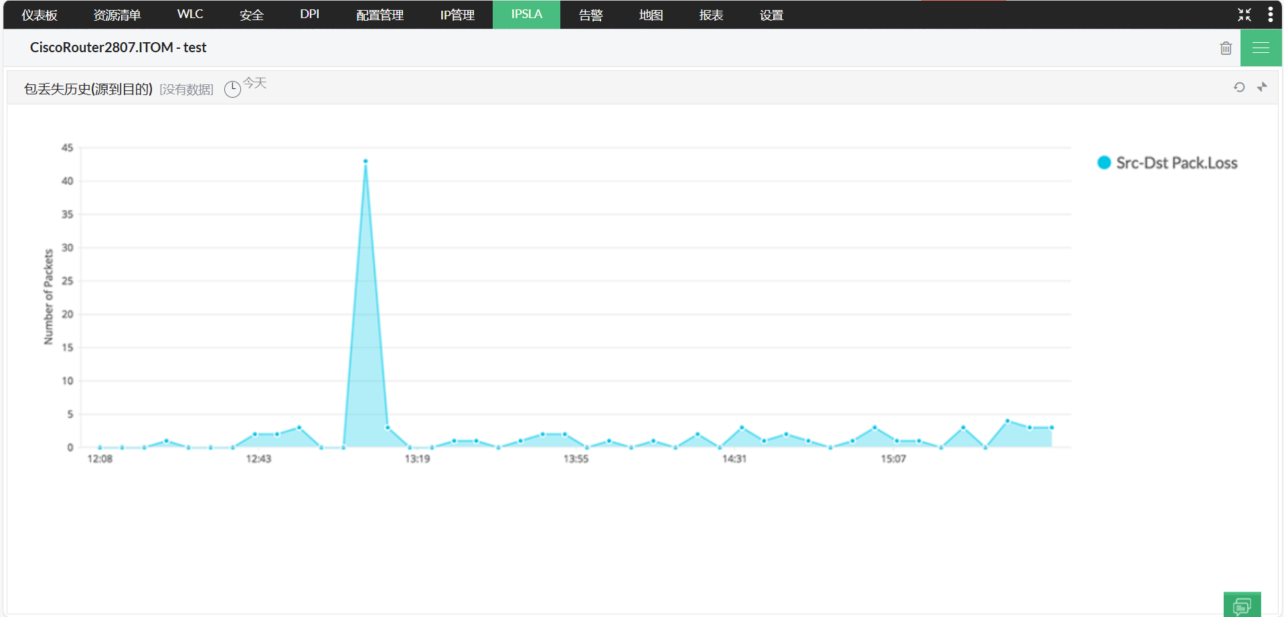Image resolution: width=1284 pixels, height=617 pixels.
Task: Select the 今天 time range label
Action: [x=254, y=83]
